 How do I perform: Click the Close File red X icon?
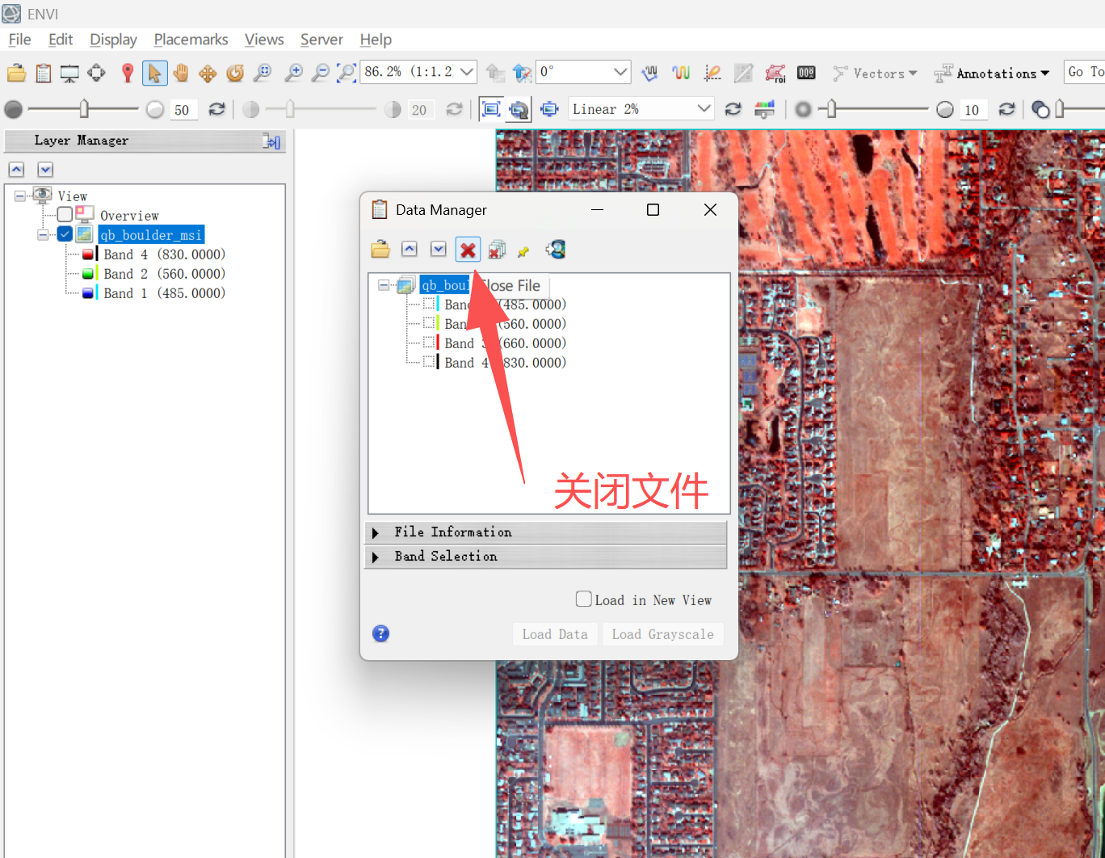468,250
